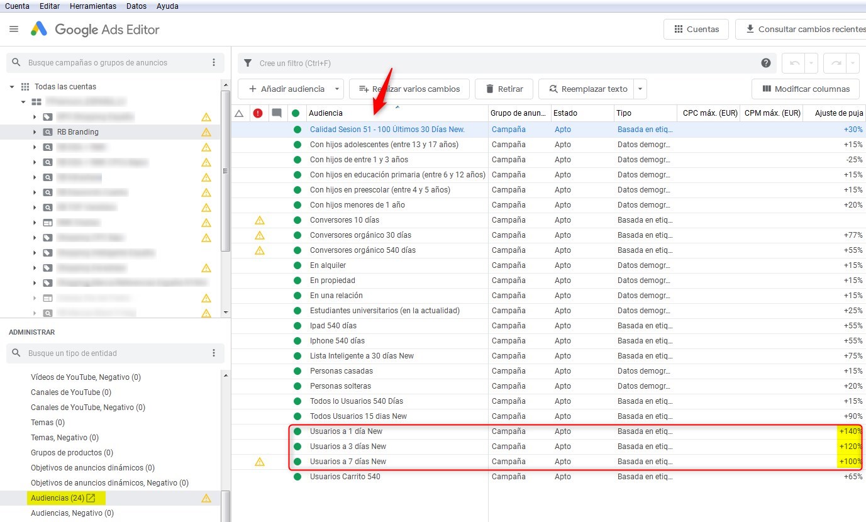Viewport: 866px width, 522px height.
Task: Select the Lista Inteligente a 30 días New row
Action: coord(548,356)
